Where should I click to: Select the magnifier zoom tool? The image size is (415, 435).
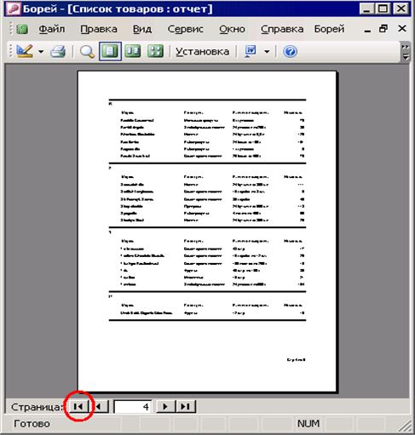pyautogui.click(x=87, y=52)
